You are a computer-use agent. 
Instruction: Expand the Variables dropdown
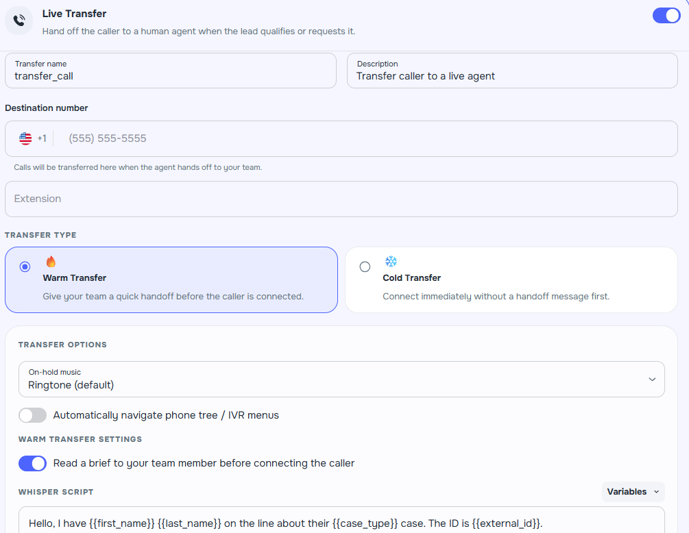pyautogui.click(x=633, y=491)
